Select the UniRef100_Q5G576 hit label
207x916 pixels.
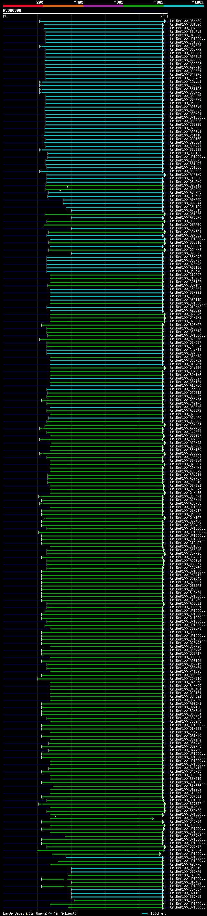click(186, 271)
